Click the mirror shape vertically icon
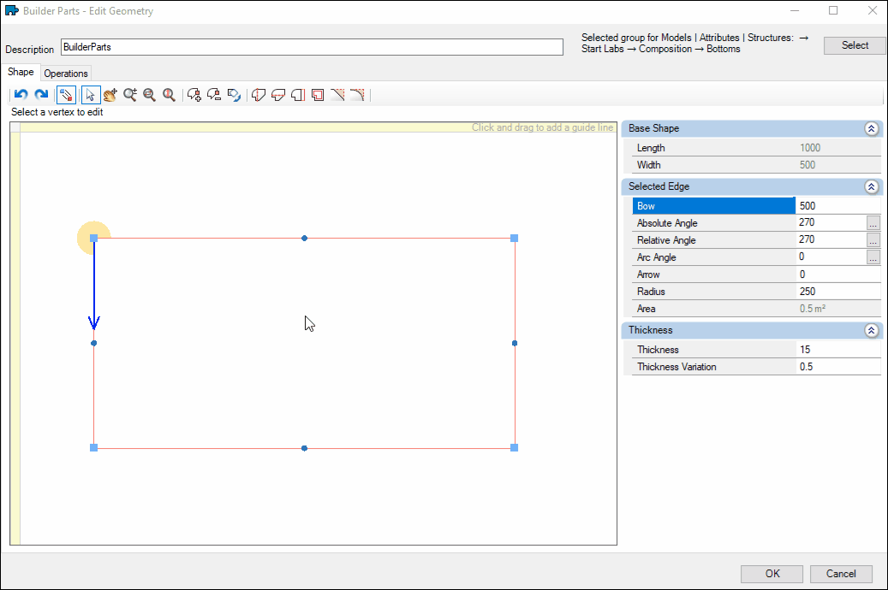 pos(259,94)
